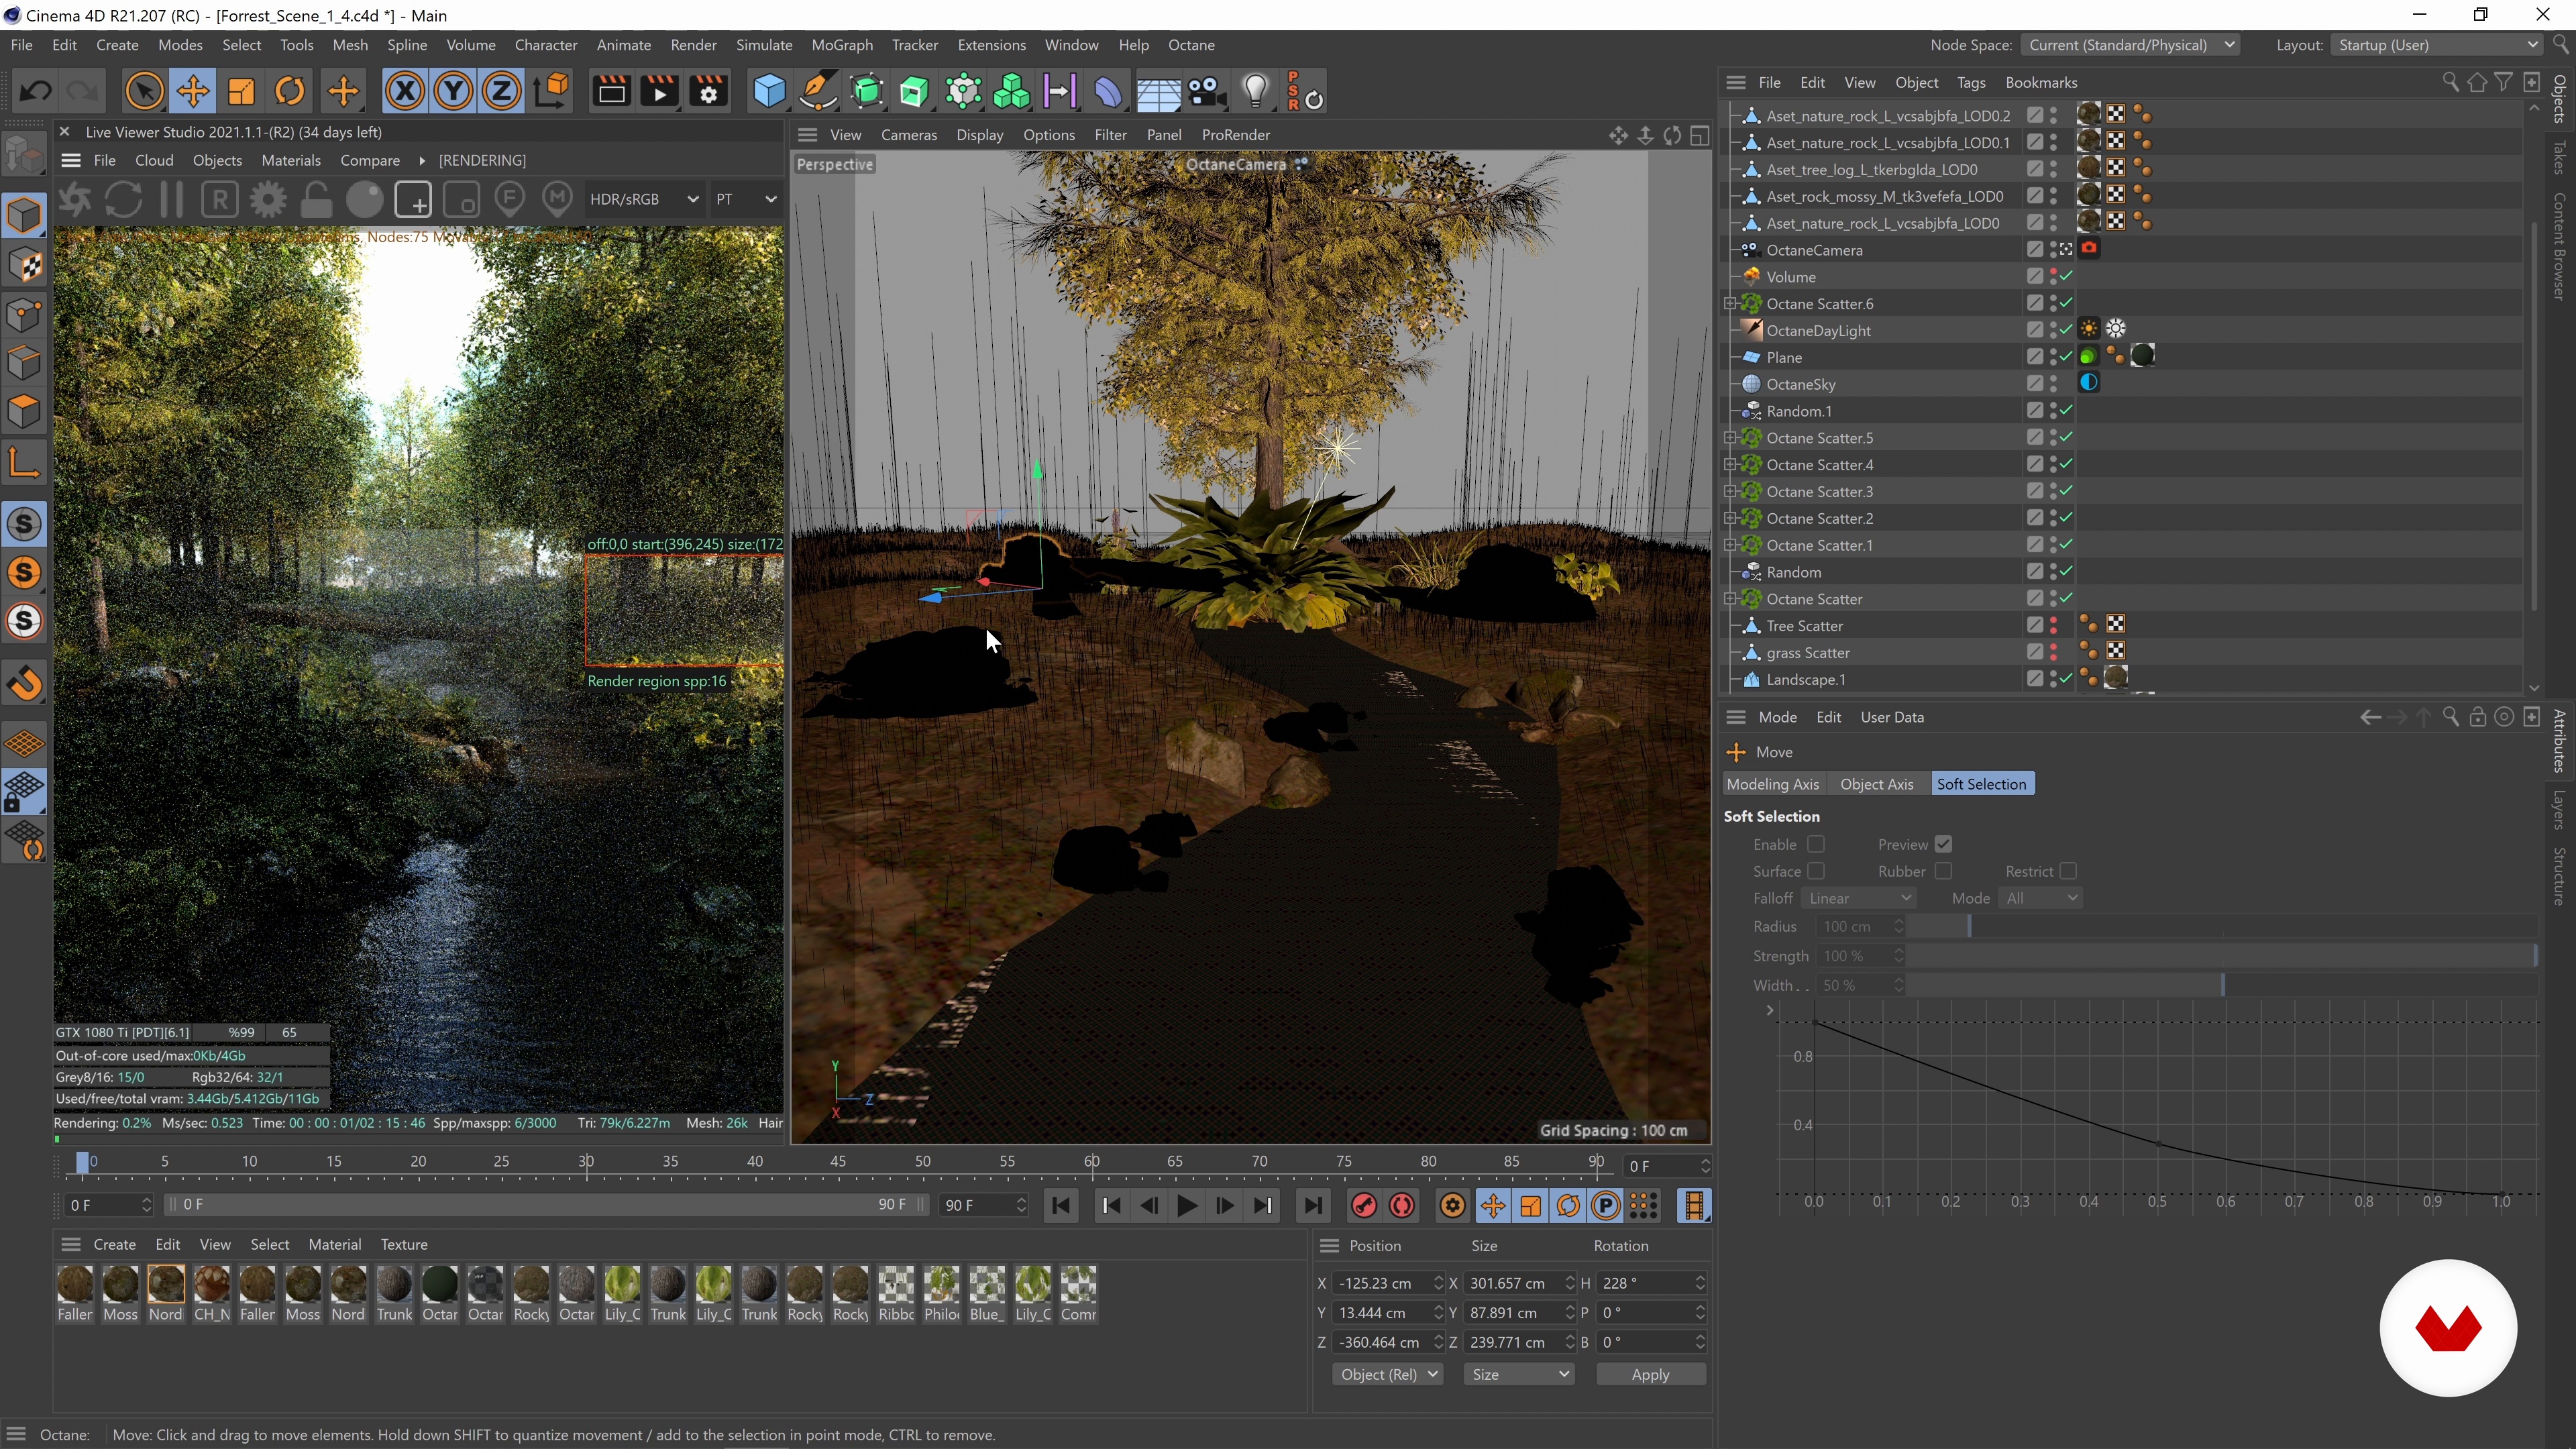
Task: Click the Record Active Objects button
Action: click(1364, 1206)
